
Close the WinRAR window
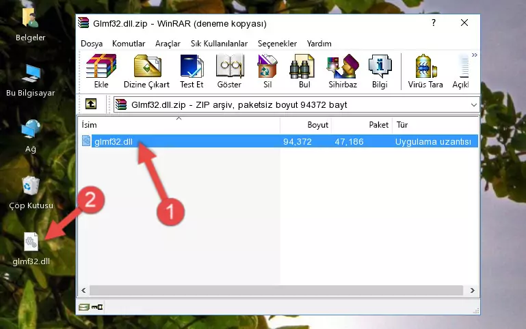[x=464, y=23]
